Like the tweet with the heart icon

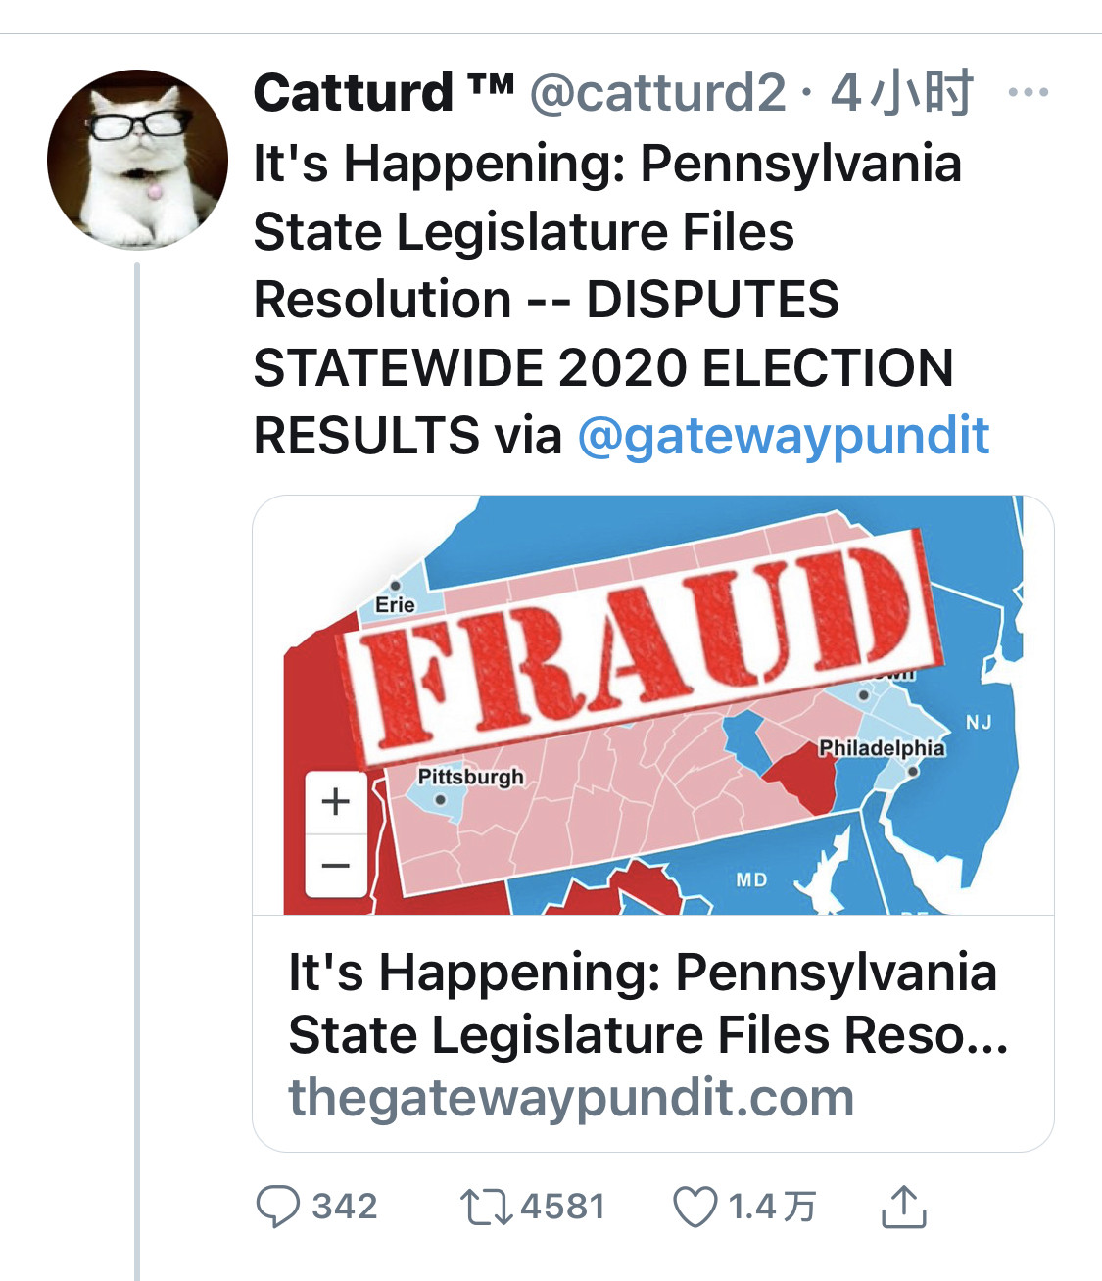pos(695,1207)
